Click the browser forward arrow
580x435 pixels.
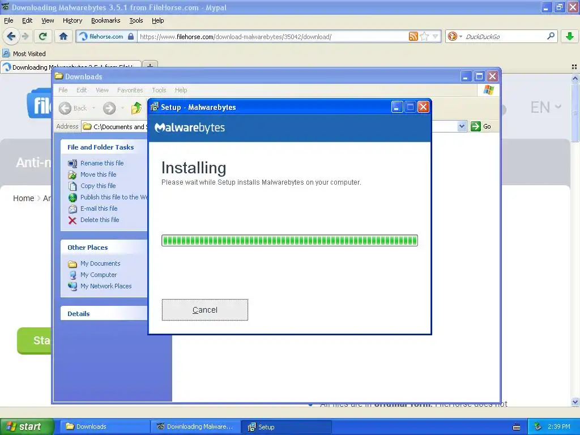tap(25, 36)
